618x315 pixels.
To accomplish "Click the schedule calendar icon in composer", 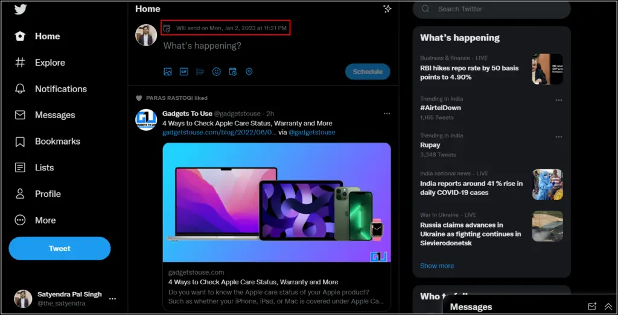I will 232,72.
